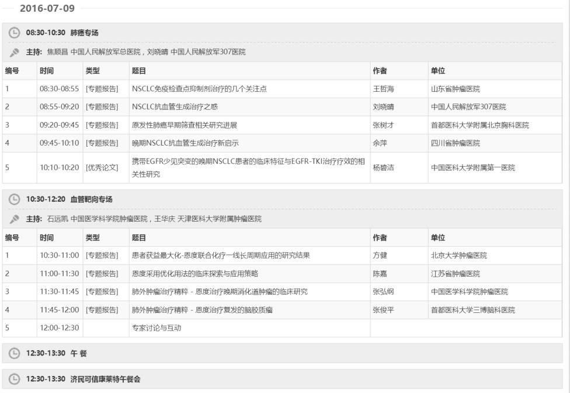Image resolution: width=570 pixels, height=393 pixels.
Task: Click title 携带EGFR少见突变的晚期NSCLC患者
Action: coord(248,168)
